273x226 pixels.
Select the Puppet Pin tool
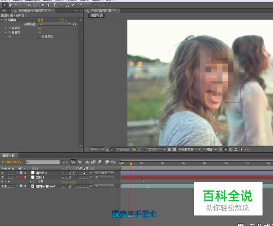[81, 5]
